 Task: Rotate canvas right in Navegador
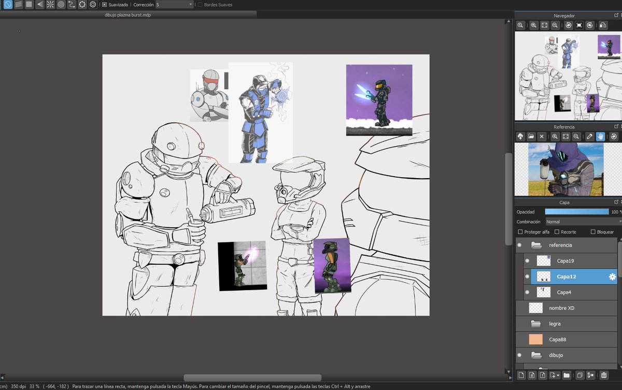coord(590,25)
